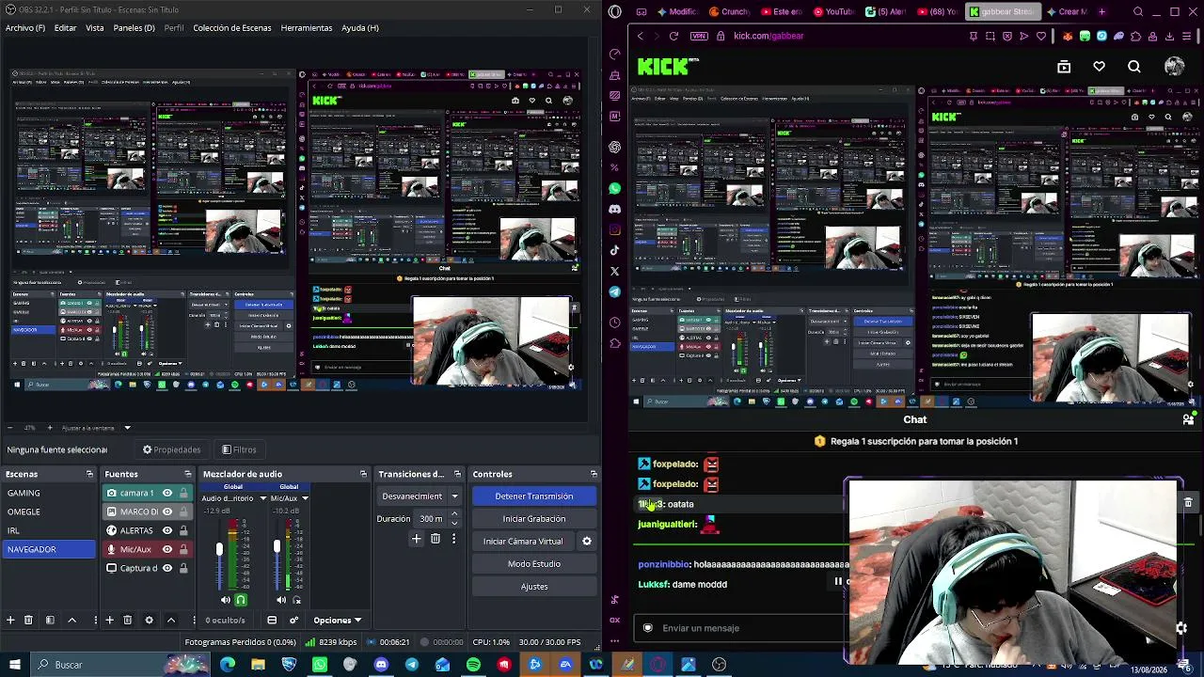Click Iniciar Cámara Virtual button

pos(523,542)
